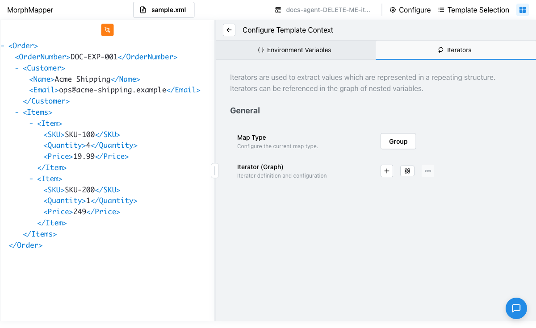
Task: Click the Configure gear option
Action: (x=410, y=10)
